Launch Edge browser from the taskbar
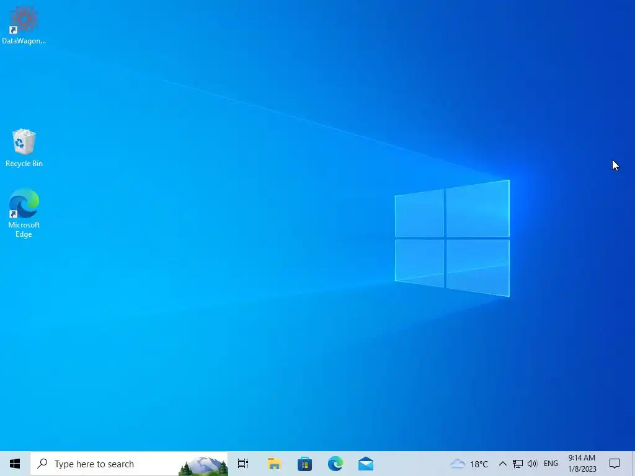 click(335, 464)
